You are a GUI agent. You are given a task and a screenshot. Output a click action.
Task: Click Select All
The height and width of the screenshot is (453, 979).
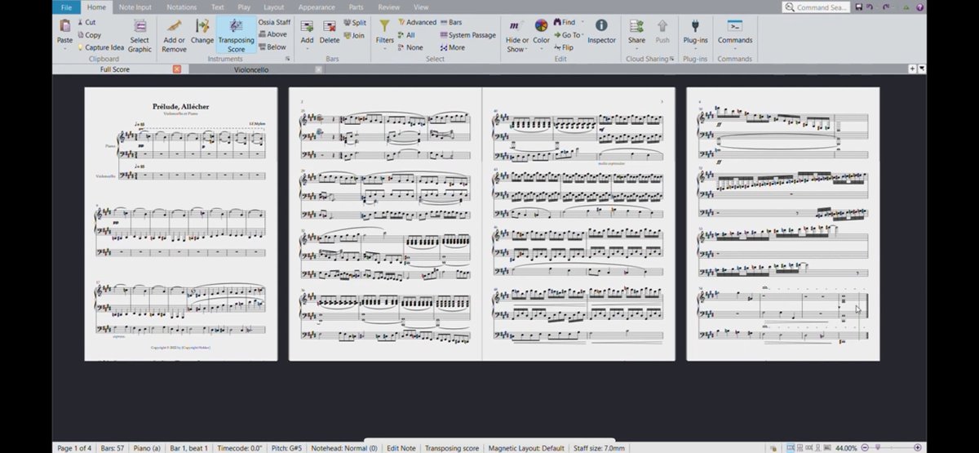[406, 35]
